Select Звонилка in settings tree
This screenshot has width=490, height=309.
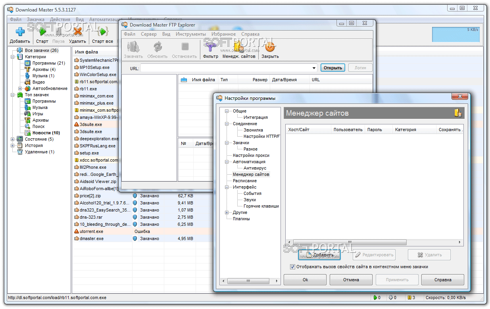tap(253, 130)
